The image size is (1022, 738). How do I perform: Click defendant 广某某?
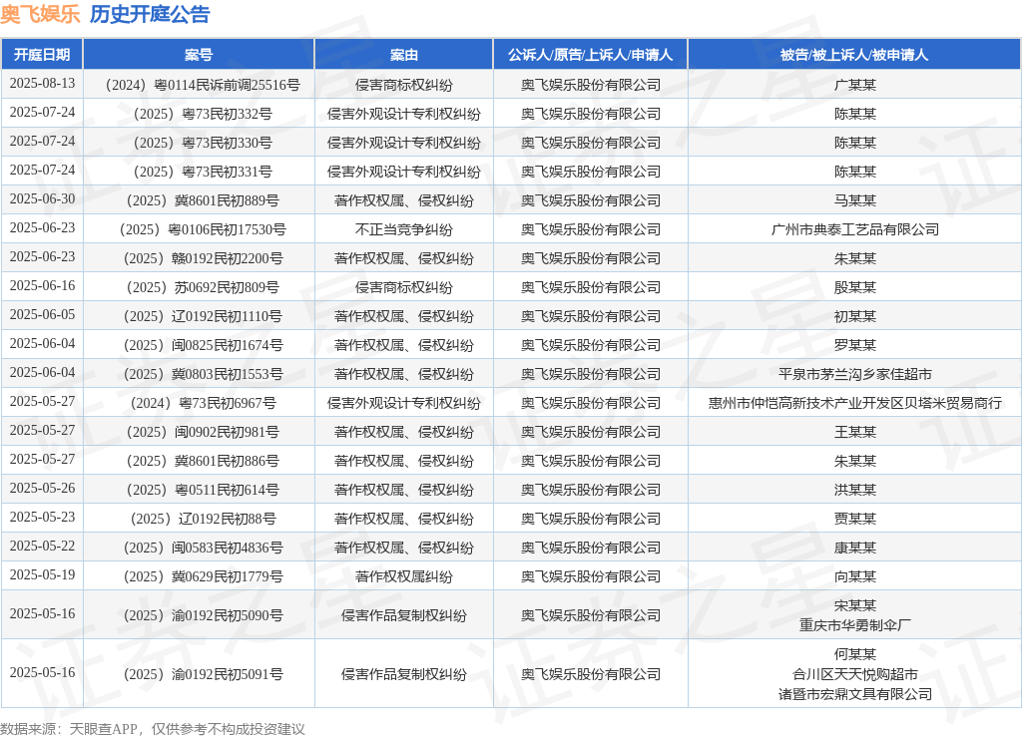[855, 85]
